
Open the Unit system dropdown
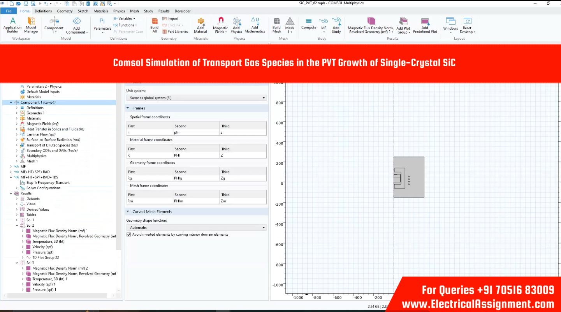[x=196, y=98]
